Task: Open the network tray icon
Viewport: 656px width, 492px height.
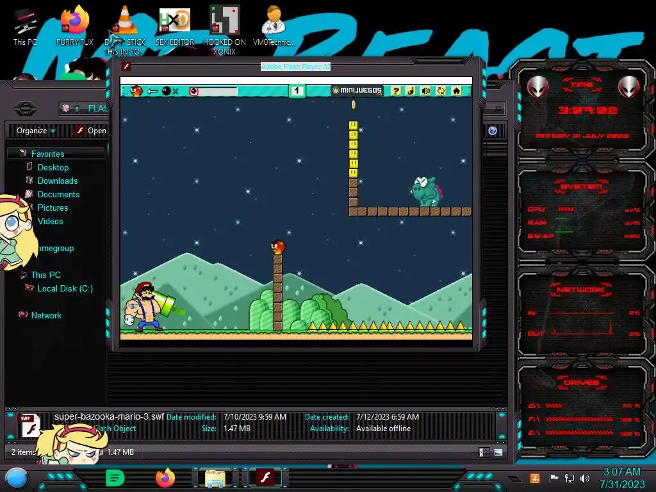Action: [570, 478]
